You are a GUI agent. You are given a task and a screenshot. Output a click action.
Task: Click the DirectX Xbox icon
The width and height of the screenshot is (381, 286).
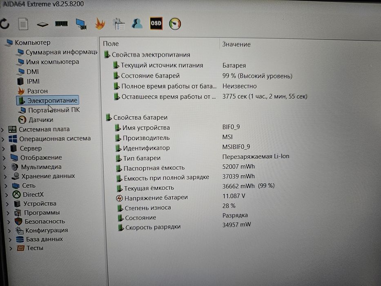coord(17,194)
